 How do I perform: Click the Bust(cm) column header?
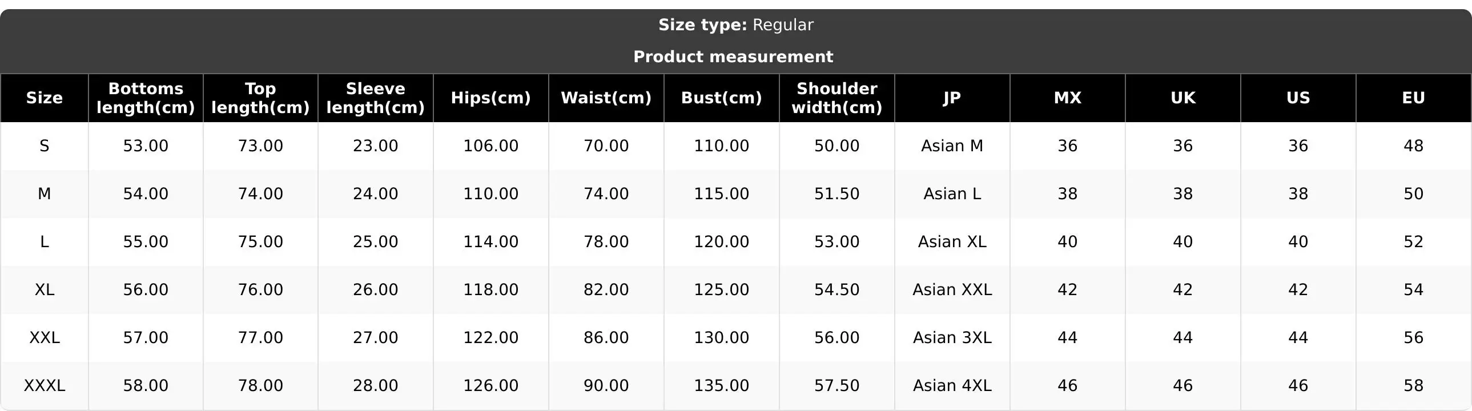(x=722, y=98)
